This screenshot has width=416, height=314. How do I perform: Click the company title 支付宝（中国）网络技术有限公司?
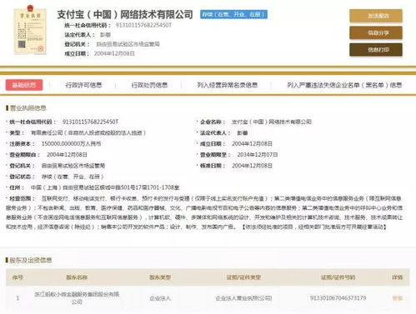tap(125, 14)
